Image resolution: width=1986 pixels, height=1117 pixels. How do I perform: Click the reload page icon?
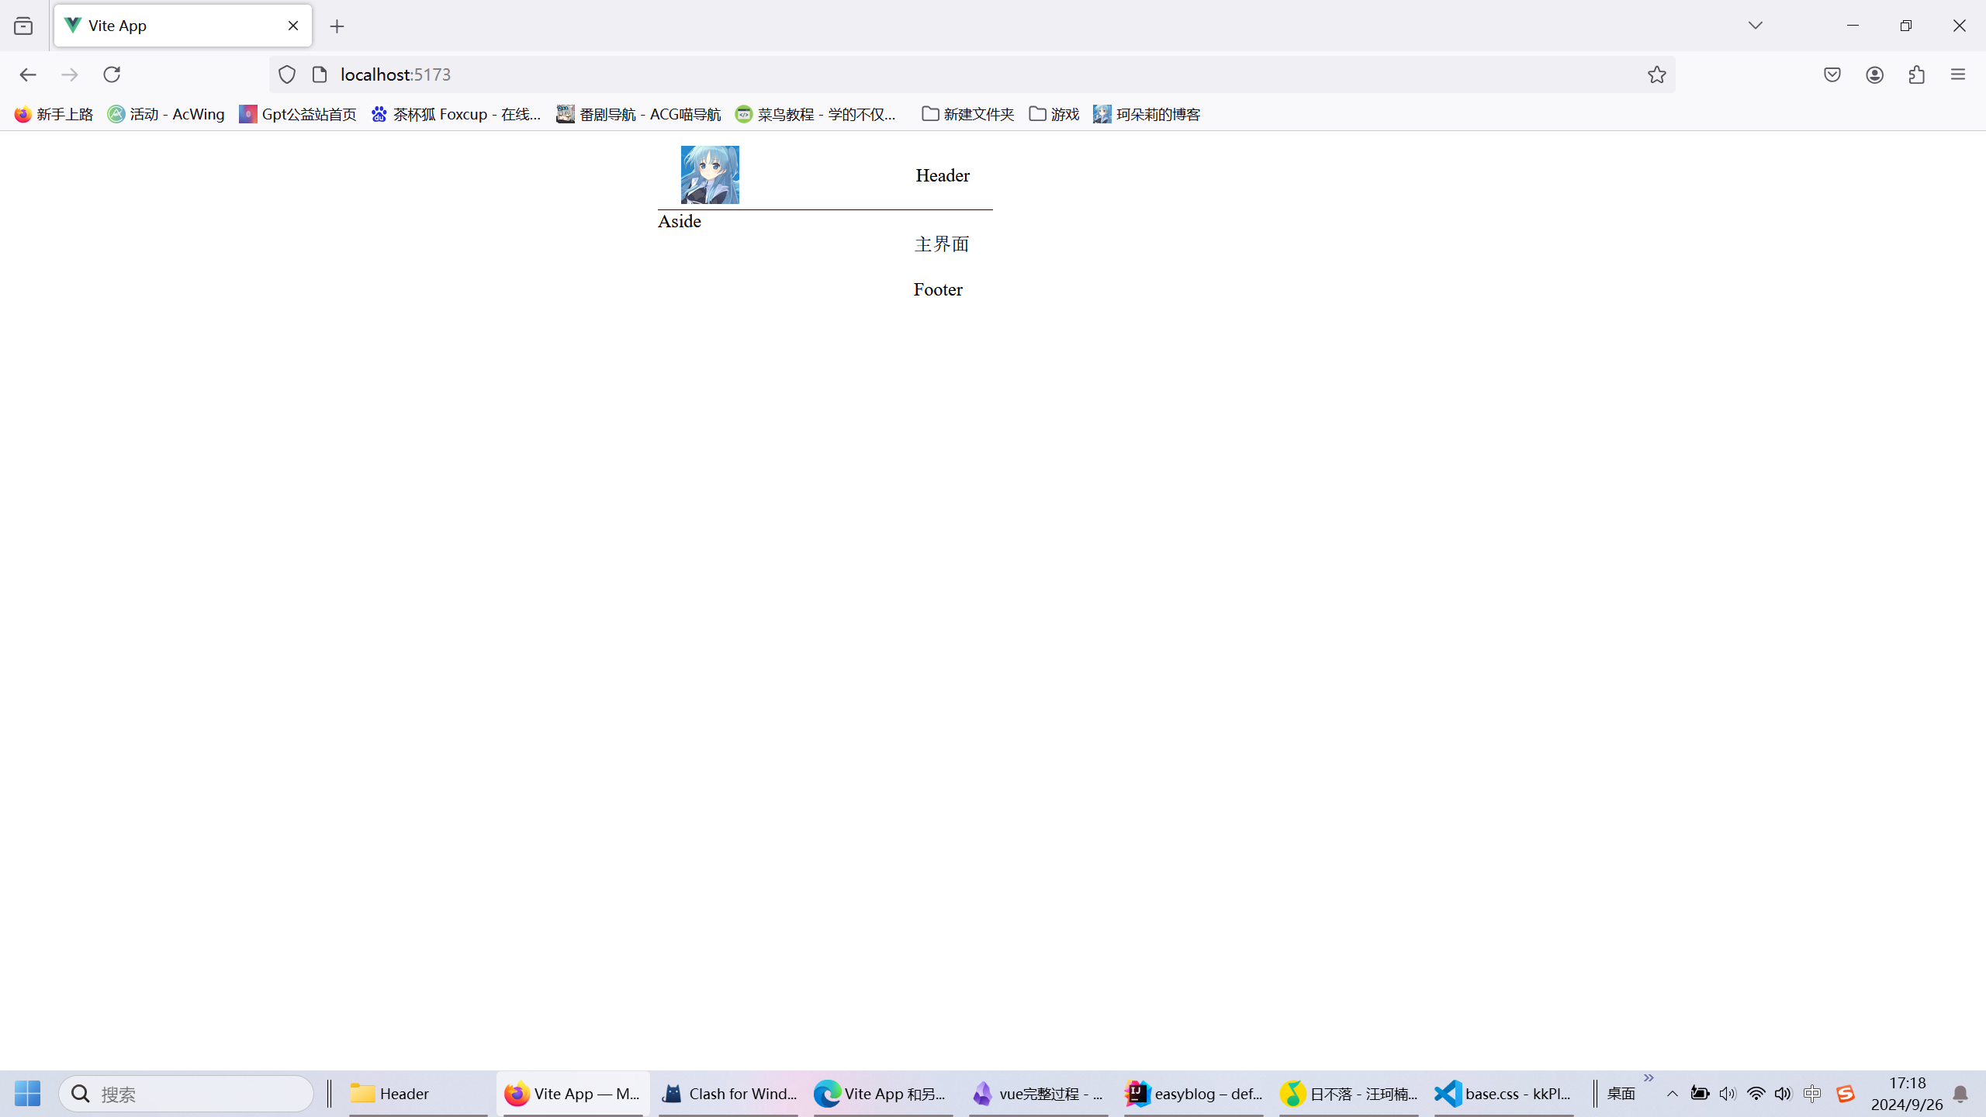[112, 74]
